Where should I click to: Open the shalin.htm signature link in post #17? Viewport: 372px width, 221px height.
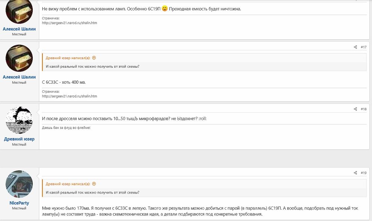(69, 96)
